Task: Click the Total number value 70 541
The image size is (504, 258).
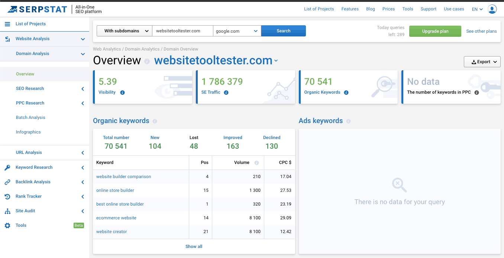Action: tap(116, 146)
